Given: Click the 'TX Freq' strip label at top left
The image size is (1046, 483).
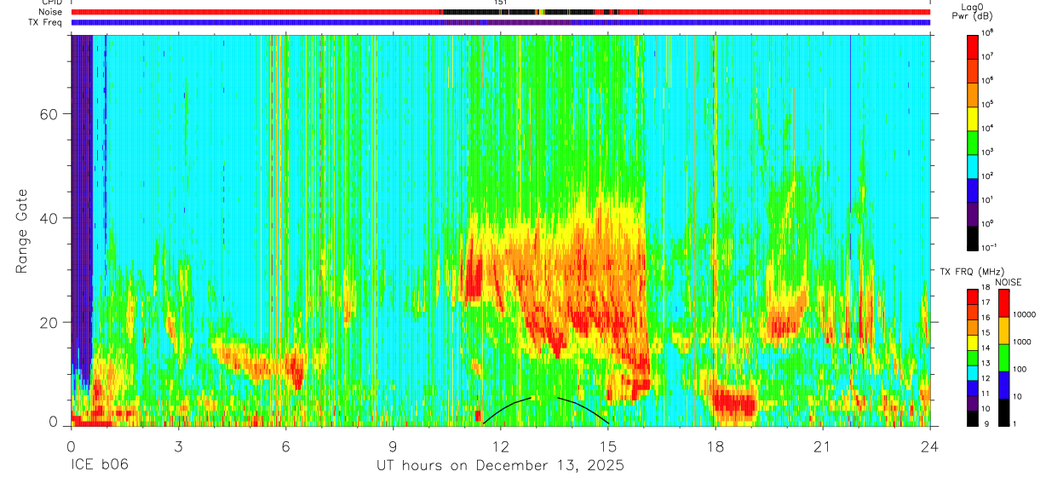Looking at the screenshot, I should [46, 22].
